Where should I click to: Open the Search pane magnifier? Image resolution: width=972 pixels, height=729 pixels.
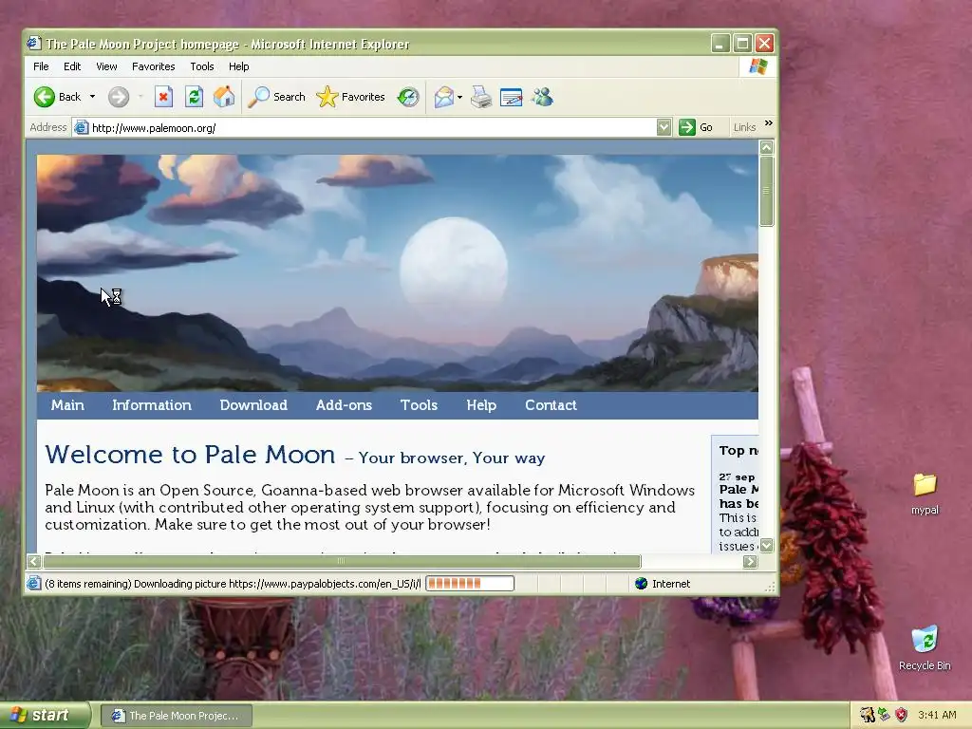tap(276, 97)
